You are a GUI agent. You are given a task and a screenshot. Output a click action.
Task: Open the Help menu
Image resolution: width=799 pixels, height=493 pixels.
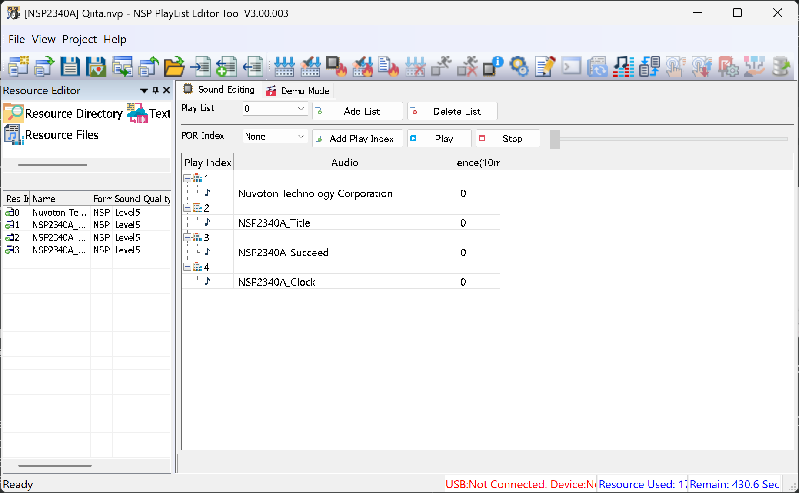point(115,39)
